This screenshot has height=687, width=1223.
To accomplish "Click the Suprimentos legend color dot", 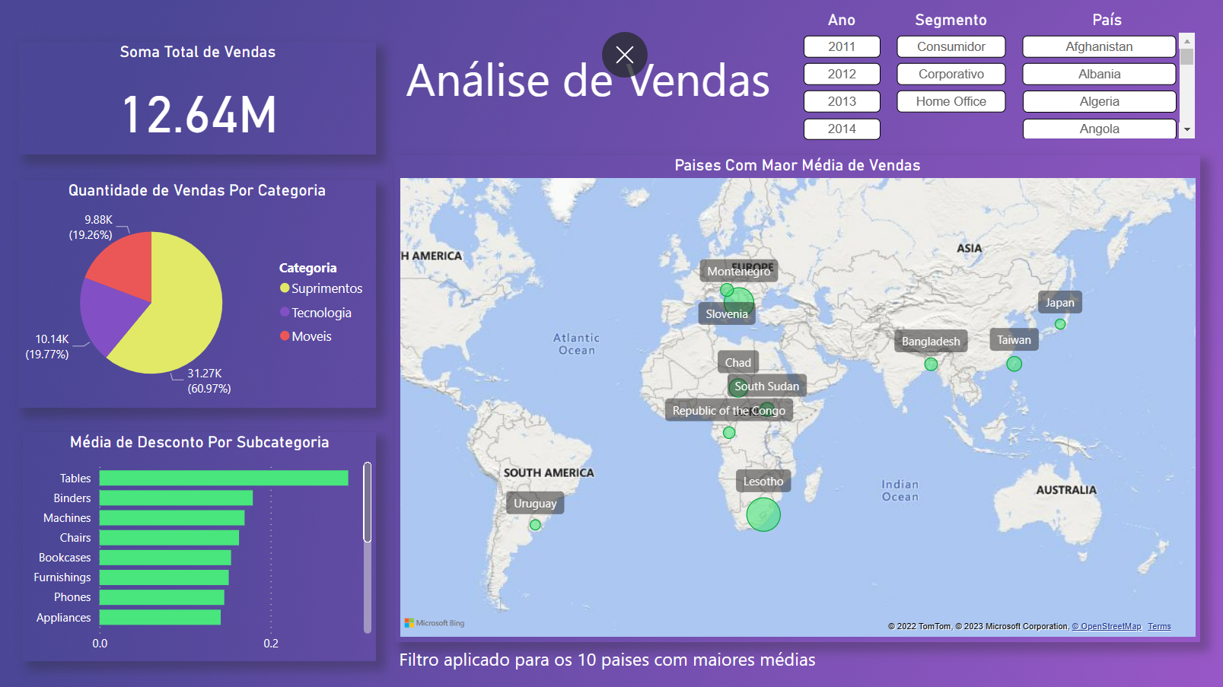I will 283,288.
